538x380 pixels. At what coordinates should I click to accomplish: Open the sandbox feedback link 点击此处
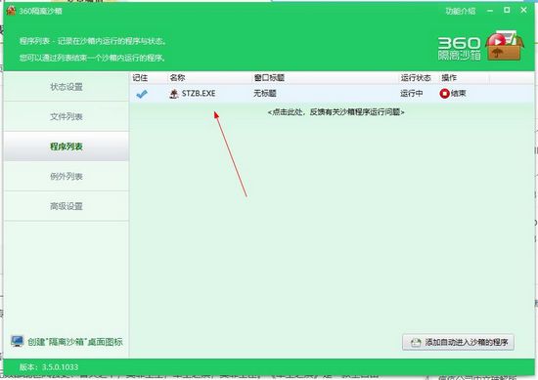point(336,112)
